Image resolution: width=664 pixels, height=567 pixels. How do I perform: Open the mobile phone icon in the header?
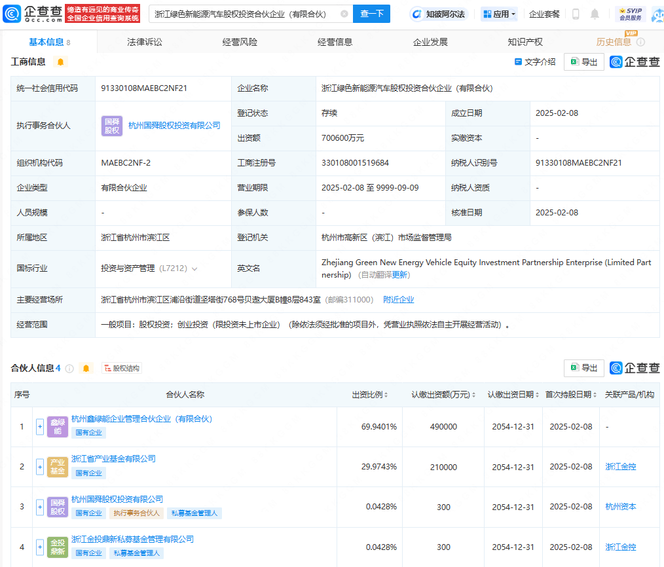pos(576,14)
